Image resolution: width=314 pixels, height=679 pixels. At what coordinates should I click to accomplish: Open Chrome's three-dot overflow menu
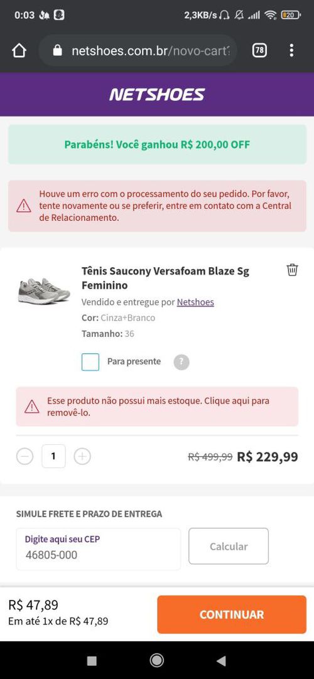click(291, 51)
